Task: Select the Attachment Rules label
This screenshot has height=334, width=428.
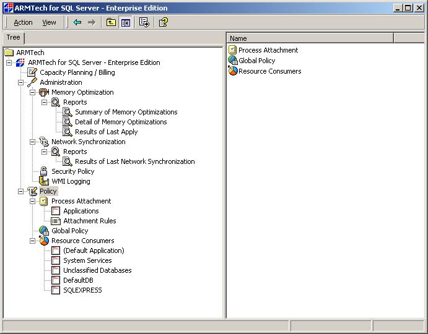Action: [90, 221]
